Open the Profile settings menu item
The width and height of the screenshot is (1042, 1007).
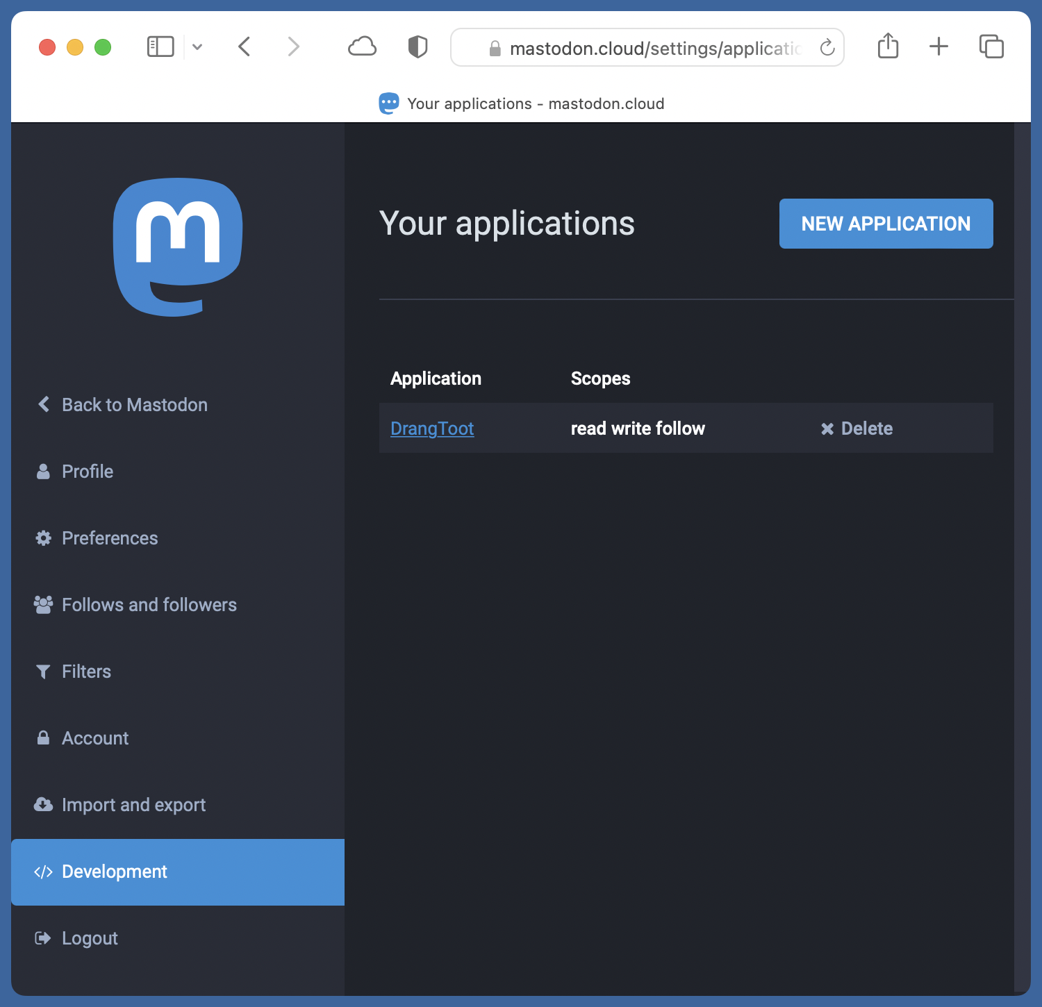(x=178, y=472)
